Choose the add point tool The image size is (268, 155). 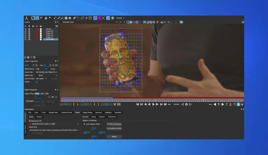pos(41,18)
